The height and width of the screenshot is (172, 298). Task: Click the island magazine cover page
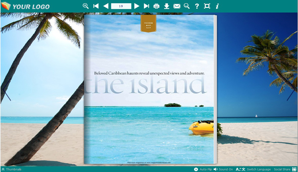coord(149,89)
